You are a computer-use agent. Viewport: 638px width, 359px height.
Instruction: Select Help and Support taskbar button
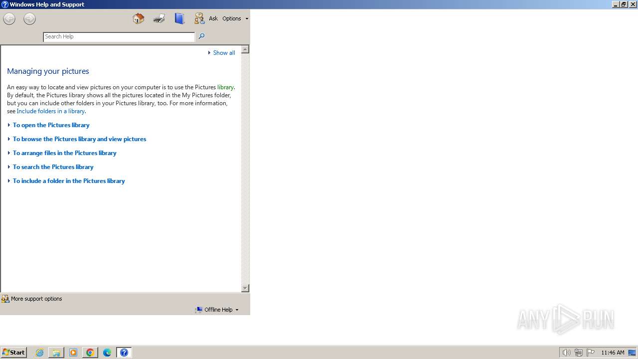click(124, 353)
